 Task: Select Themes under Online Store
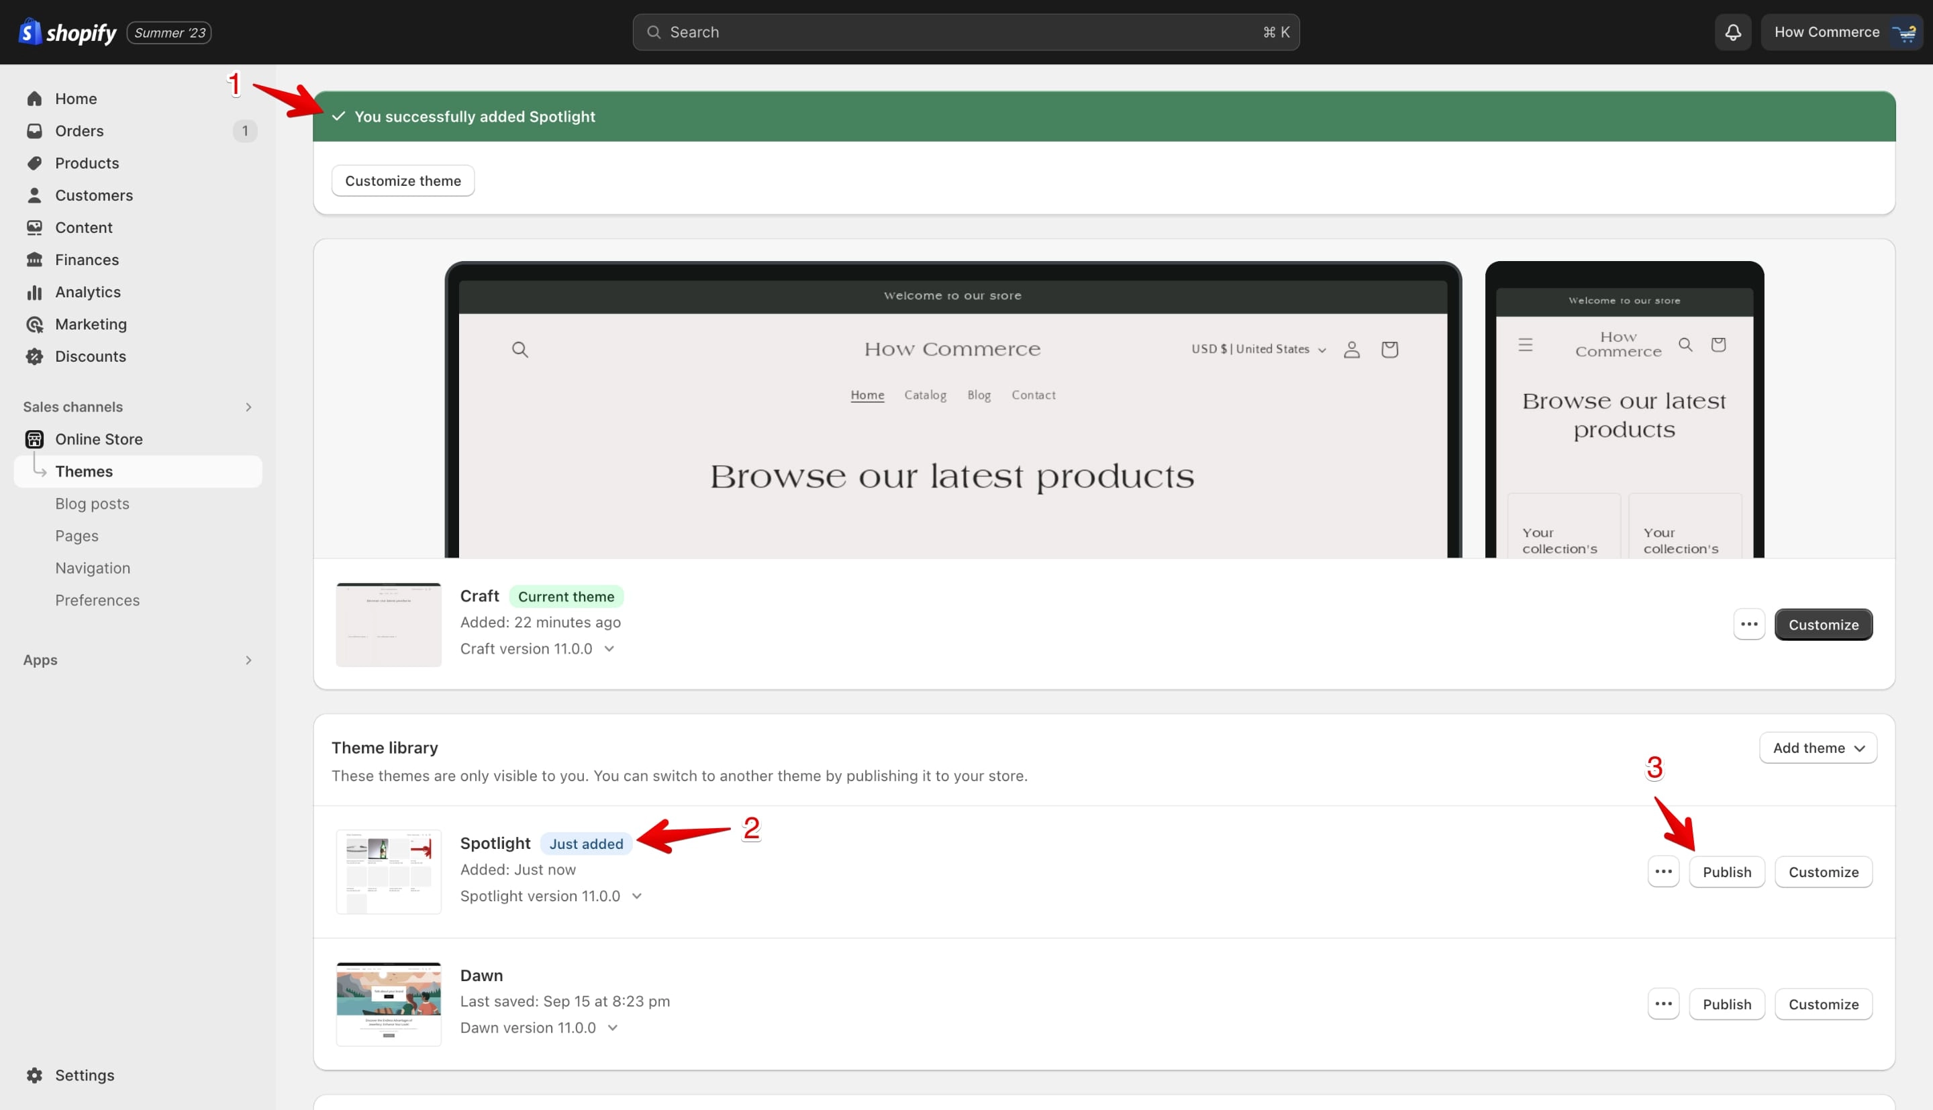[x=138, y=471]
